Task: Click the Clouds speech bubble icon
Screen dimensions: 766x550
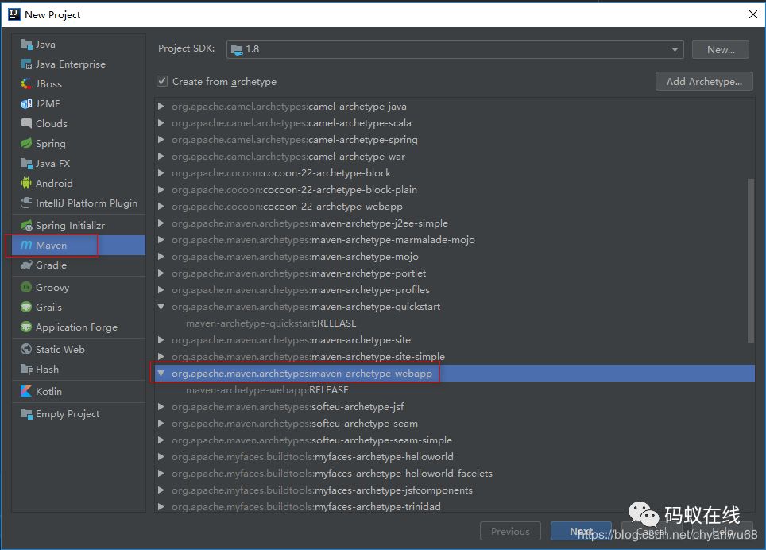Action: tap(26, 123)
